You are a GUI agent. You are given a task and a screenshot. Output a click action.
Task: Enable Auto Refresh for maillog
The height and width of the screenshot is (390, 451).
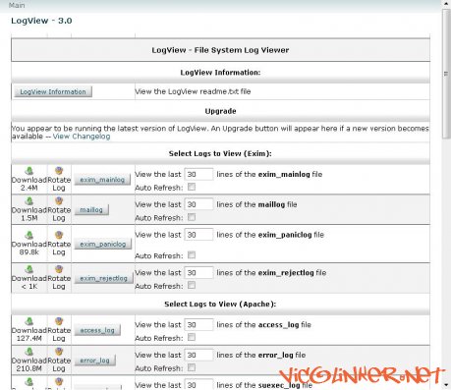192,217
